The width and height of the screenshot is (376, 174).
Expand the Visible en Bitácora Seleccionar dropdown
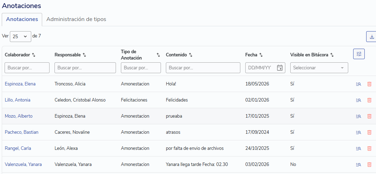click(319, 68)
